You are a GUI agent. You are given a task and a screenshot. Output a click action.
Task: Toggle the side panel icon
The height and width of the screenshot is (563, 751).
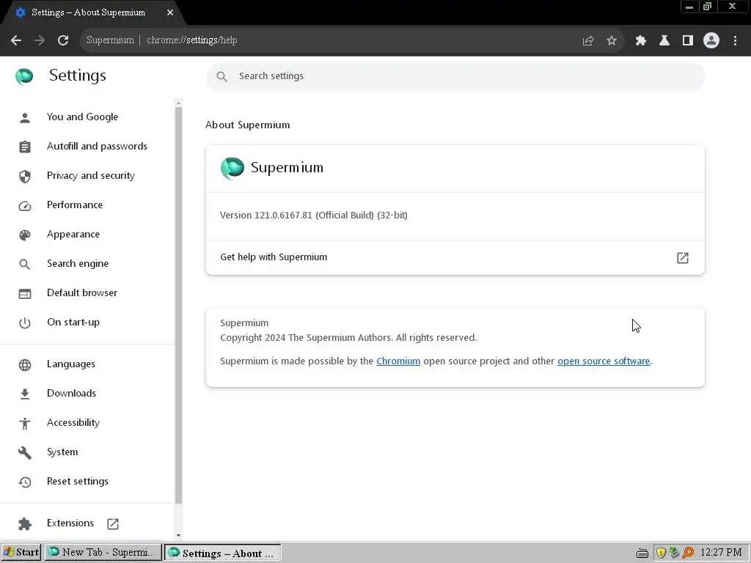coord(688,41)
